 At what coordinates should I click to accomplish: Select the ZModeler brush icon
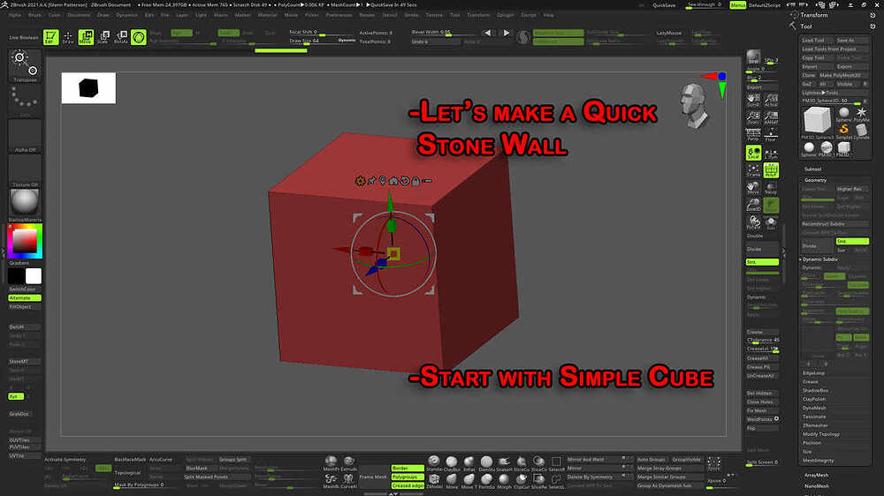pyautogui.click(x=433, y=481)
